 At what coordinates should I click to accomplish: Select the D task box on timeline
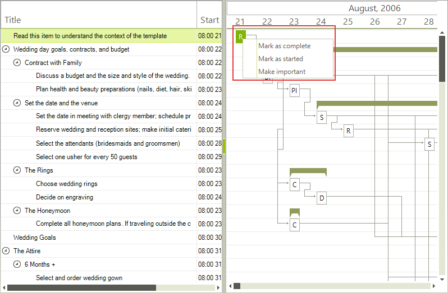pos(322,198)
